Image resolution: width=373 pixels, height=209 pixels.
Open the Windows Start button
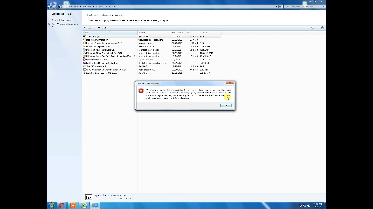51,206
